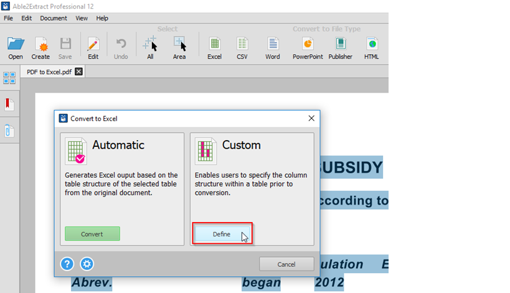Click the Excel conversion icon in toolbar
510x293 pixels.
(x=215, y=44)
